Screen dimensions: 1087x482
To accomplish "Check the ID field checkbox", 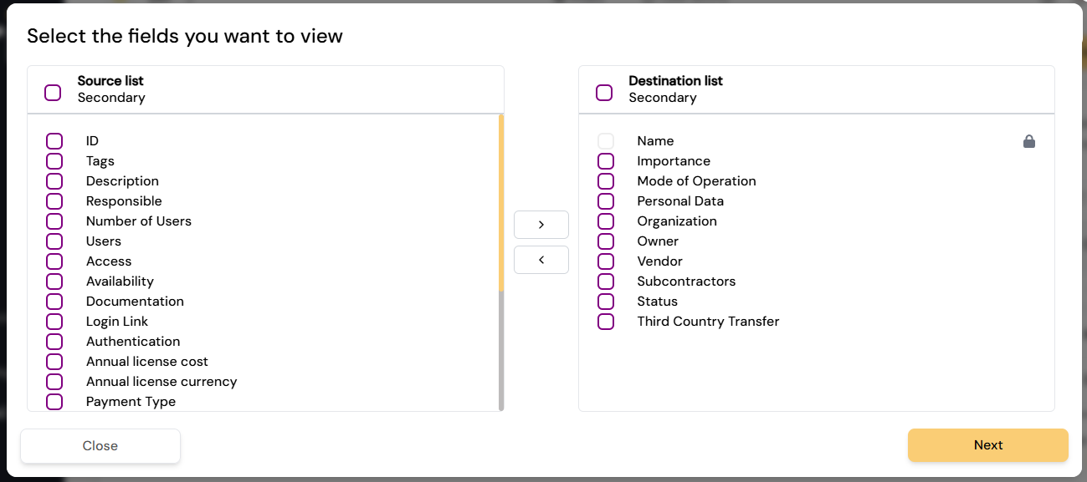I will pos(54,141).
